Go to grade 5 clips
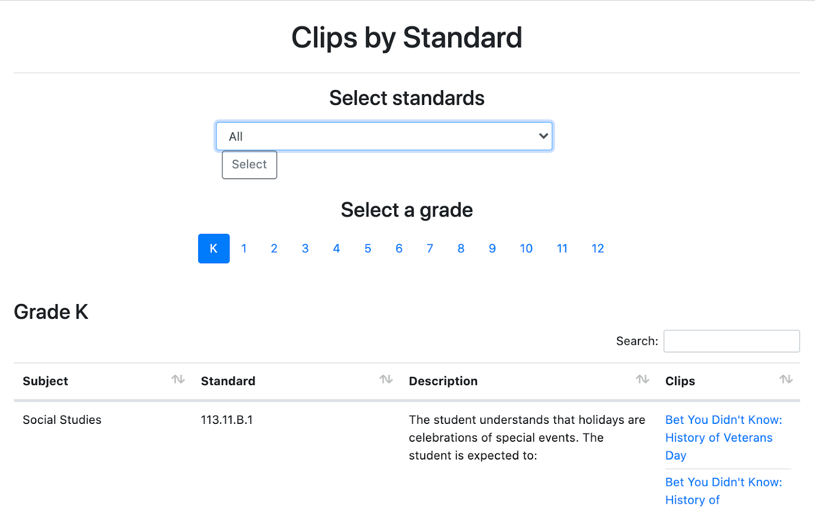This screenshot has height=512, width=815. click(368, 249)
